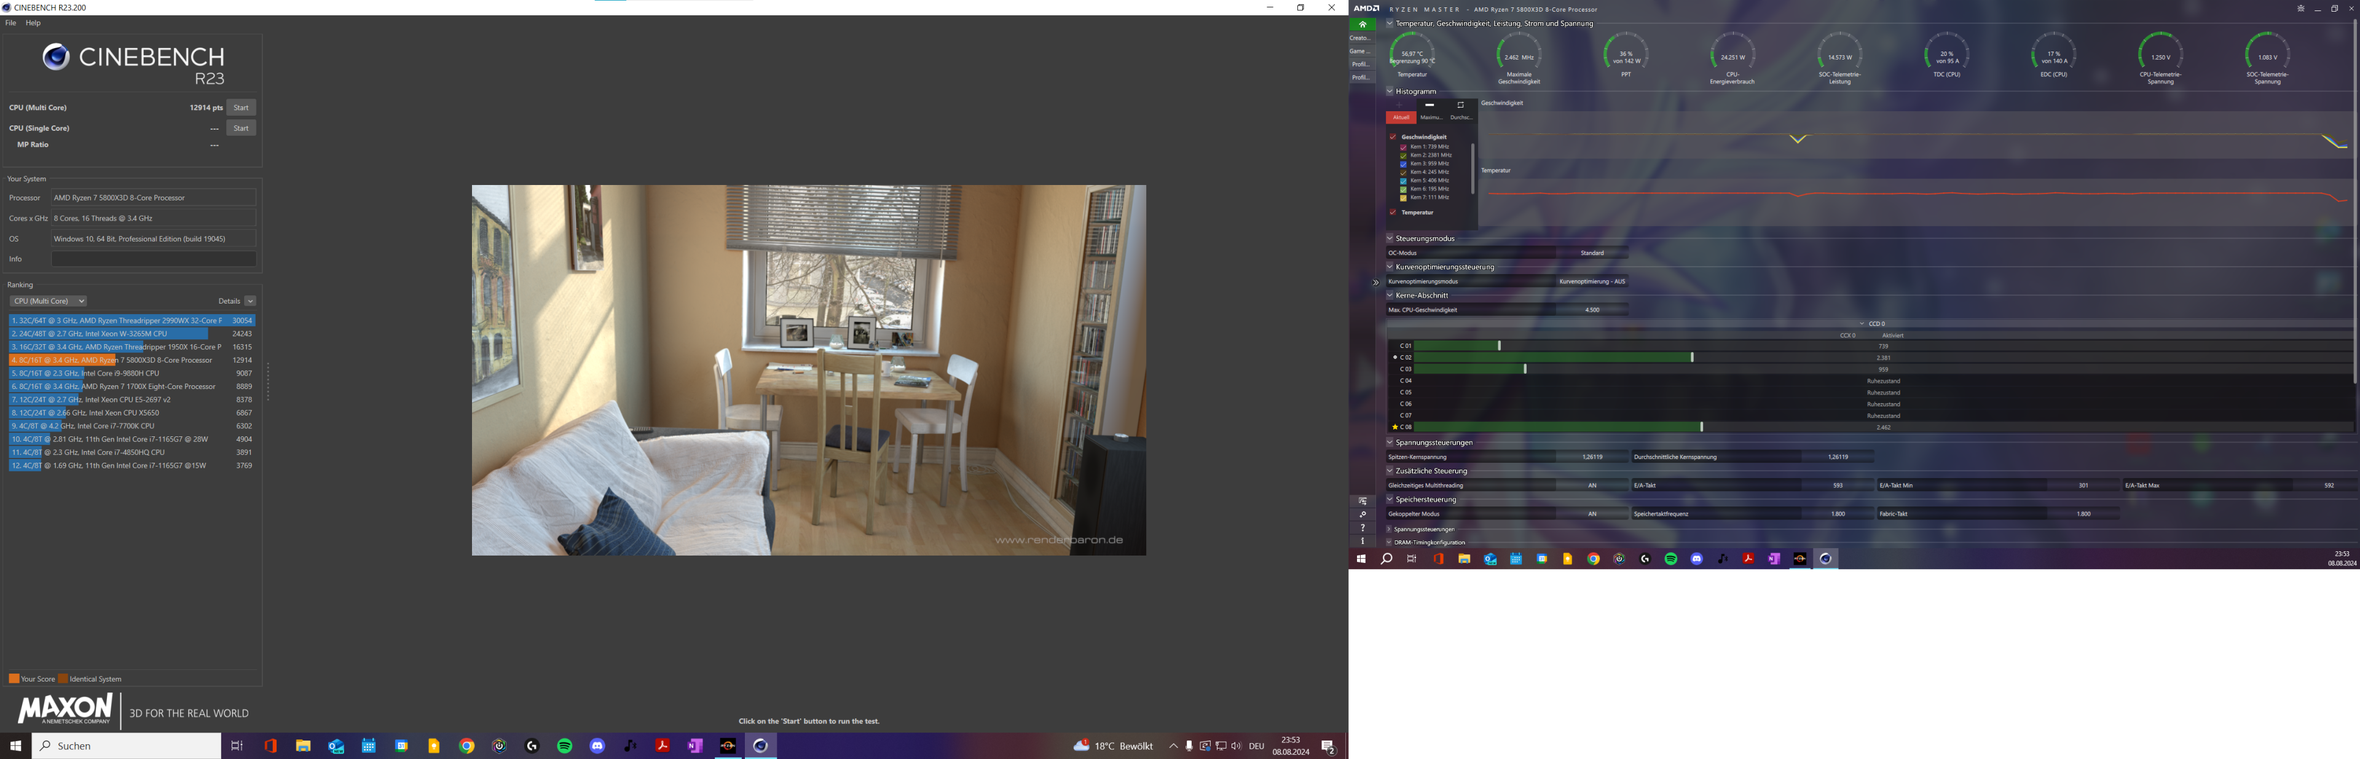The image size is (2360, 759).
Task: Click settings gear icon in Ryzen Master sidebar
Action: tap(1363, 515)
